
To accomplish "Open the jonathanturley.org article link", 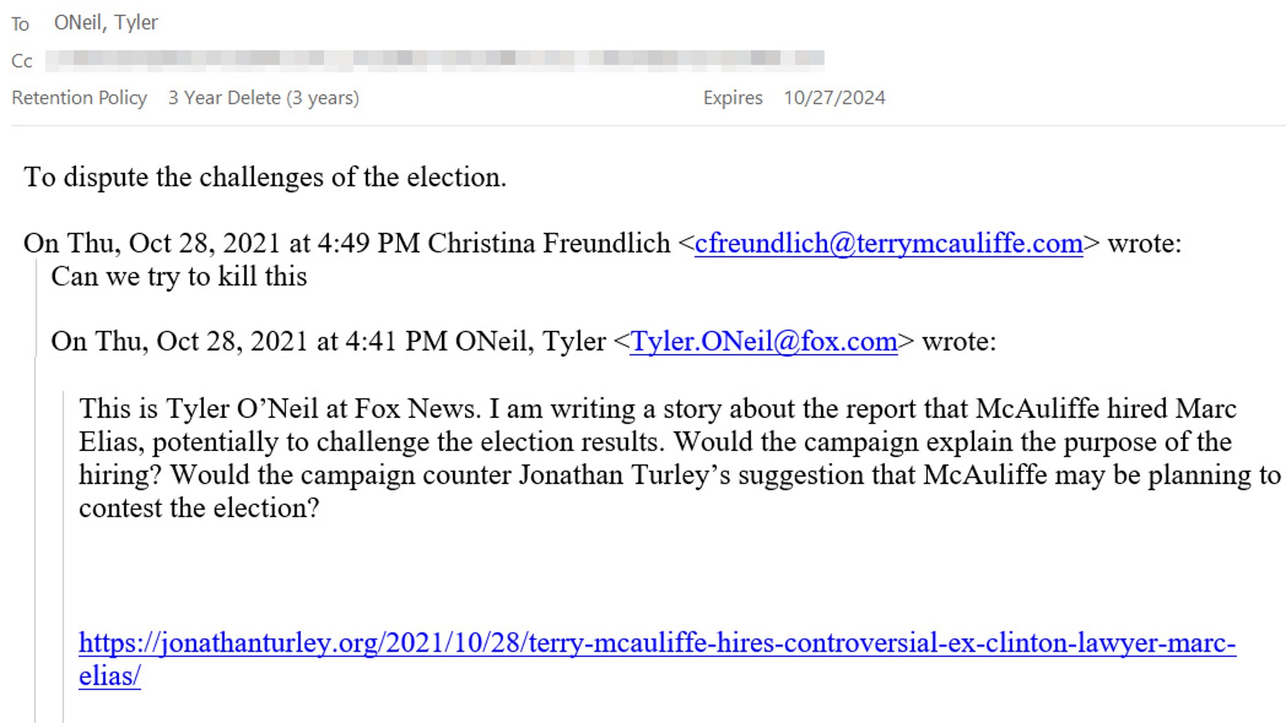I will [656, 643].
